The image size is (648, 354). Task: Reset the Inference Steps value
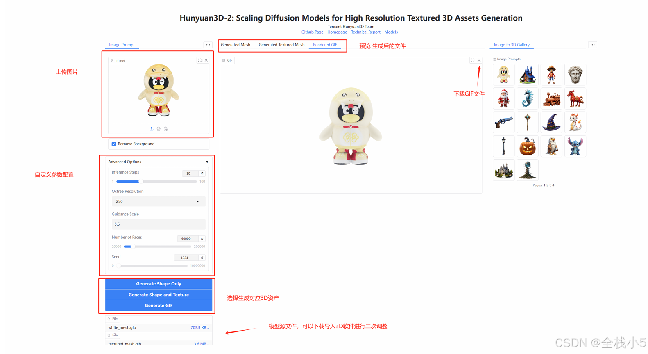[202, 174]
